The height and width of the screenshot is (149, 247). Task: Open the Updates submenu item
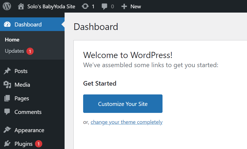click(x=15, y=51)
